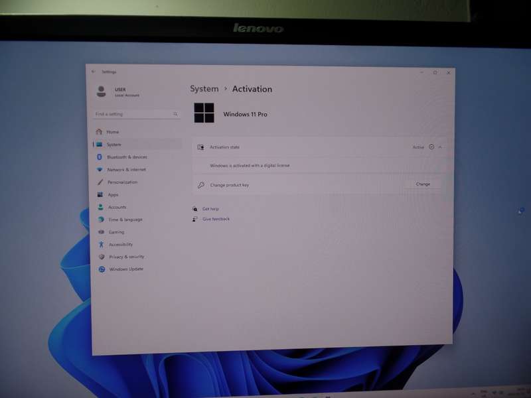Open the Give feedback link
Viewport: 531px width, 398px height.
point(216,219)
